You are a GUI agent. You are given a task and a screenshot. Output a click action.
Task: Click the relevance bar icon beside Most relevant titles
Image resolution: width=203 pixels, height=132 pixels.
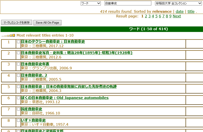[x=8, y=35]
